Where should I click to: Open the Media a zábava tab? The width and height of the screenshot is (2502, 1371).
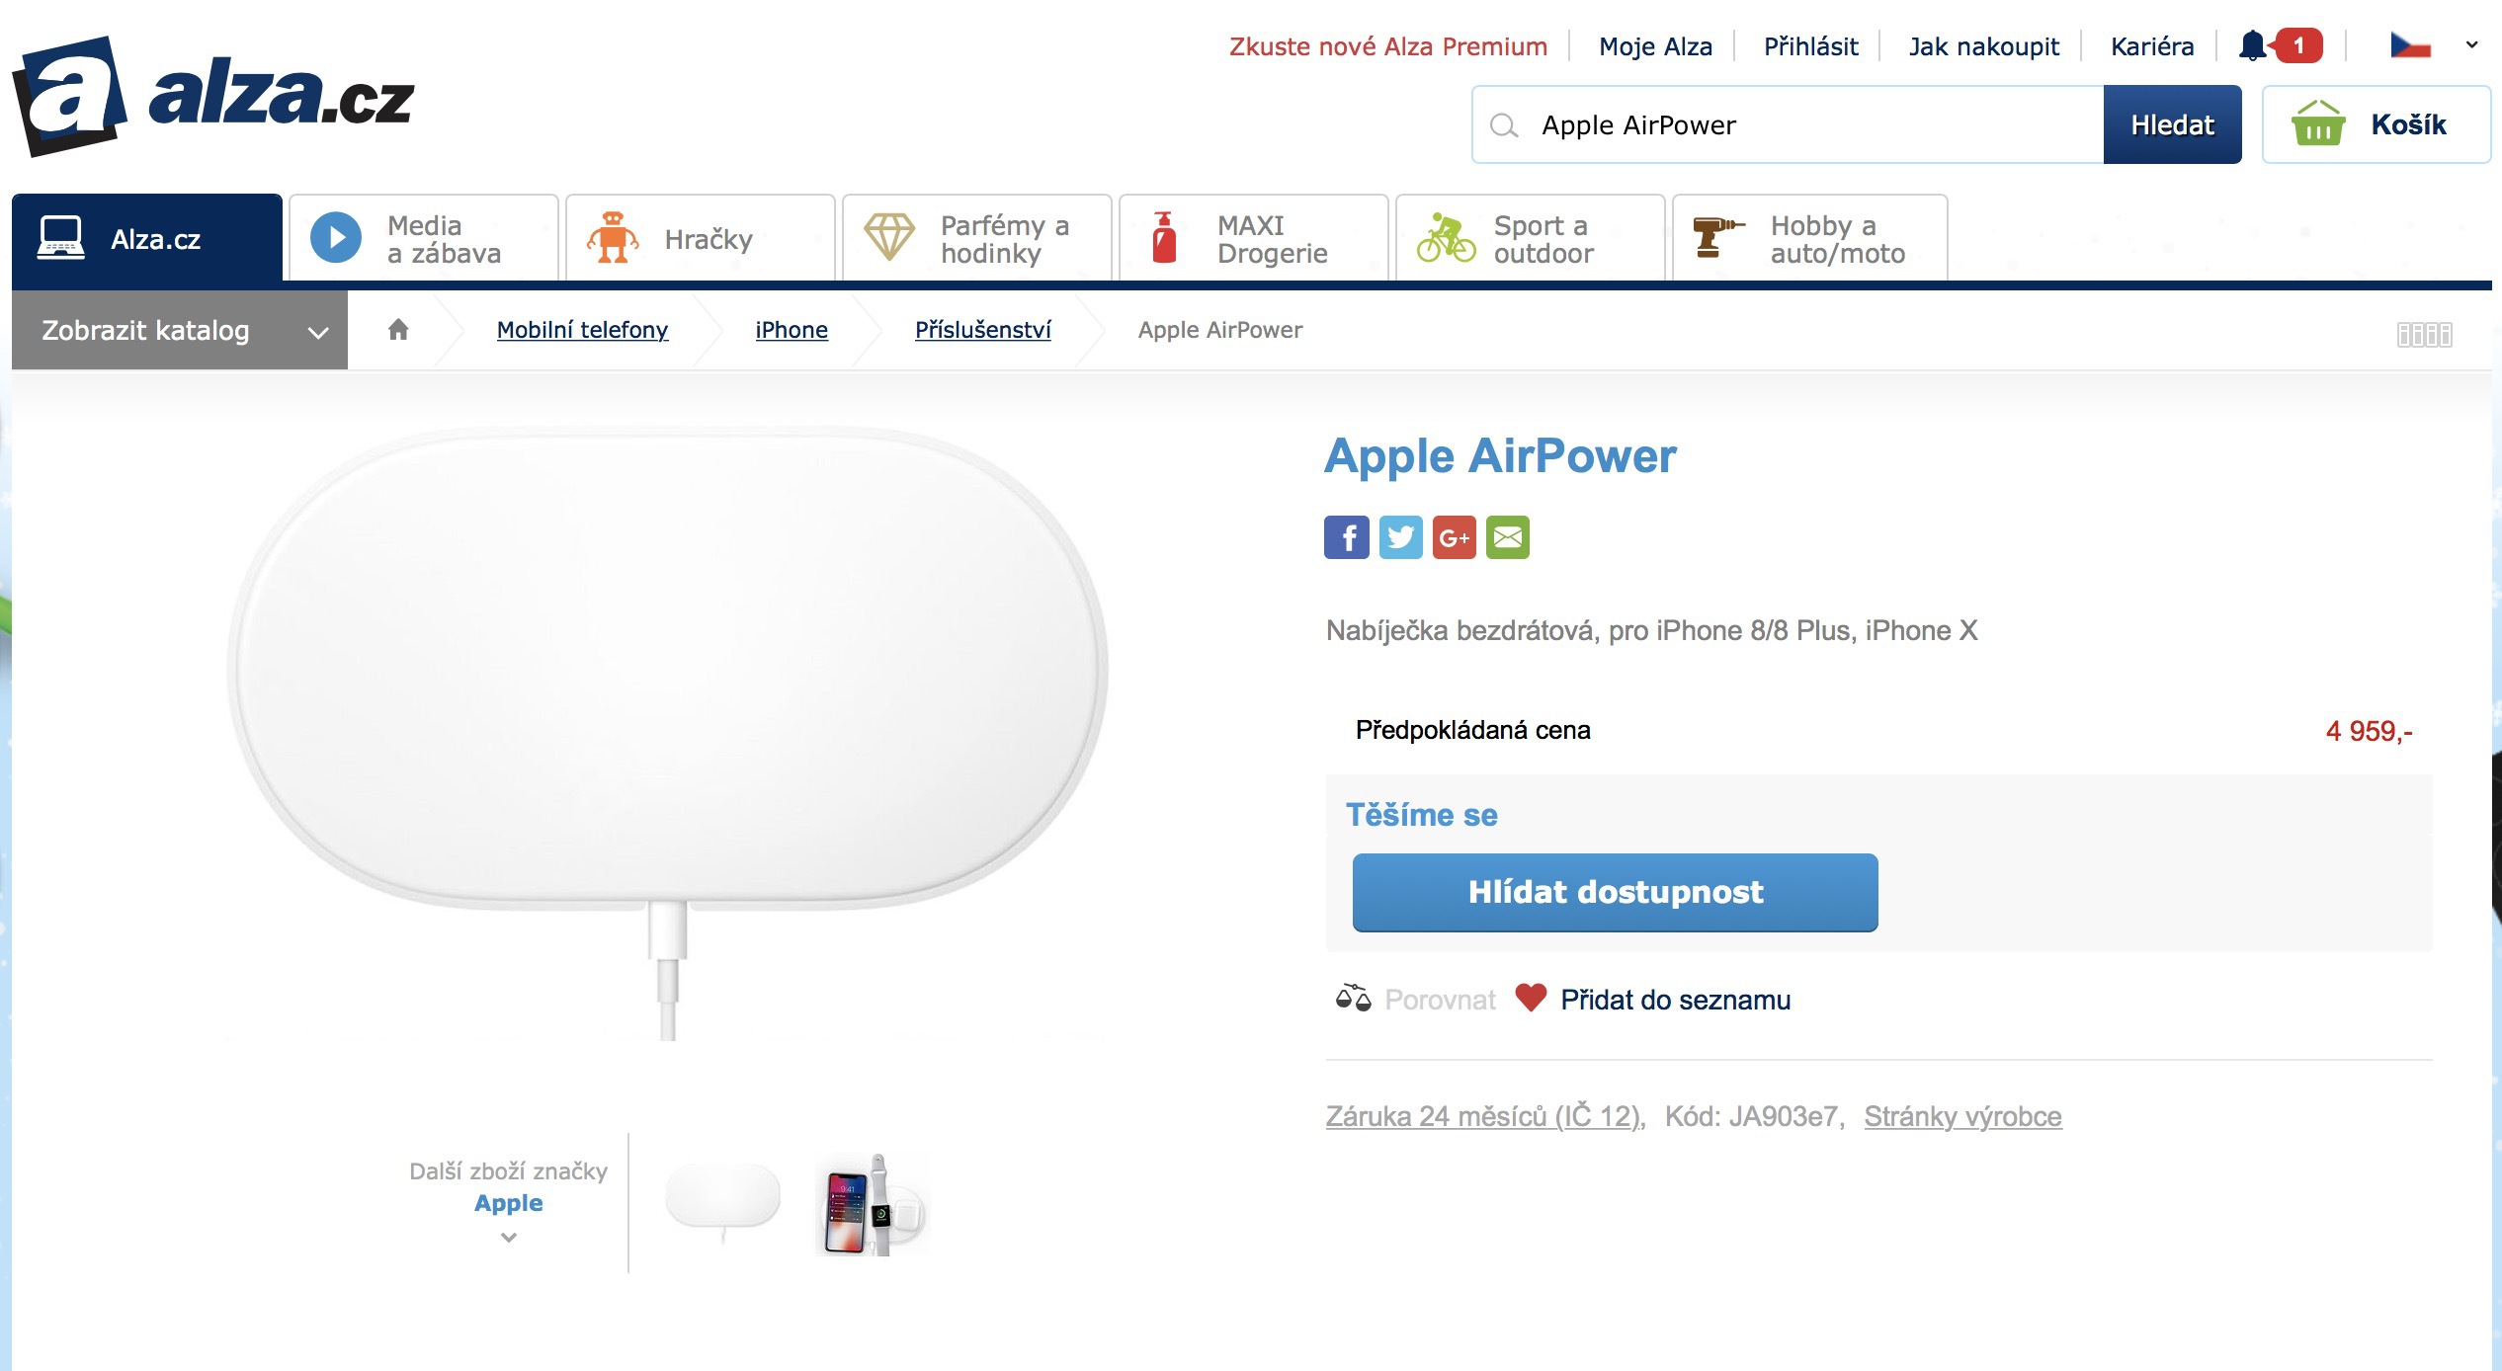click(424, 239)
